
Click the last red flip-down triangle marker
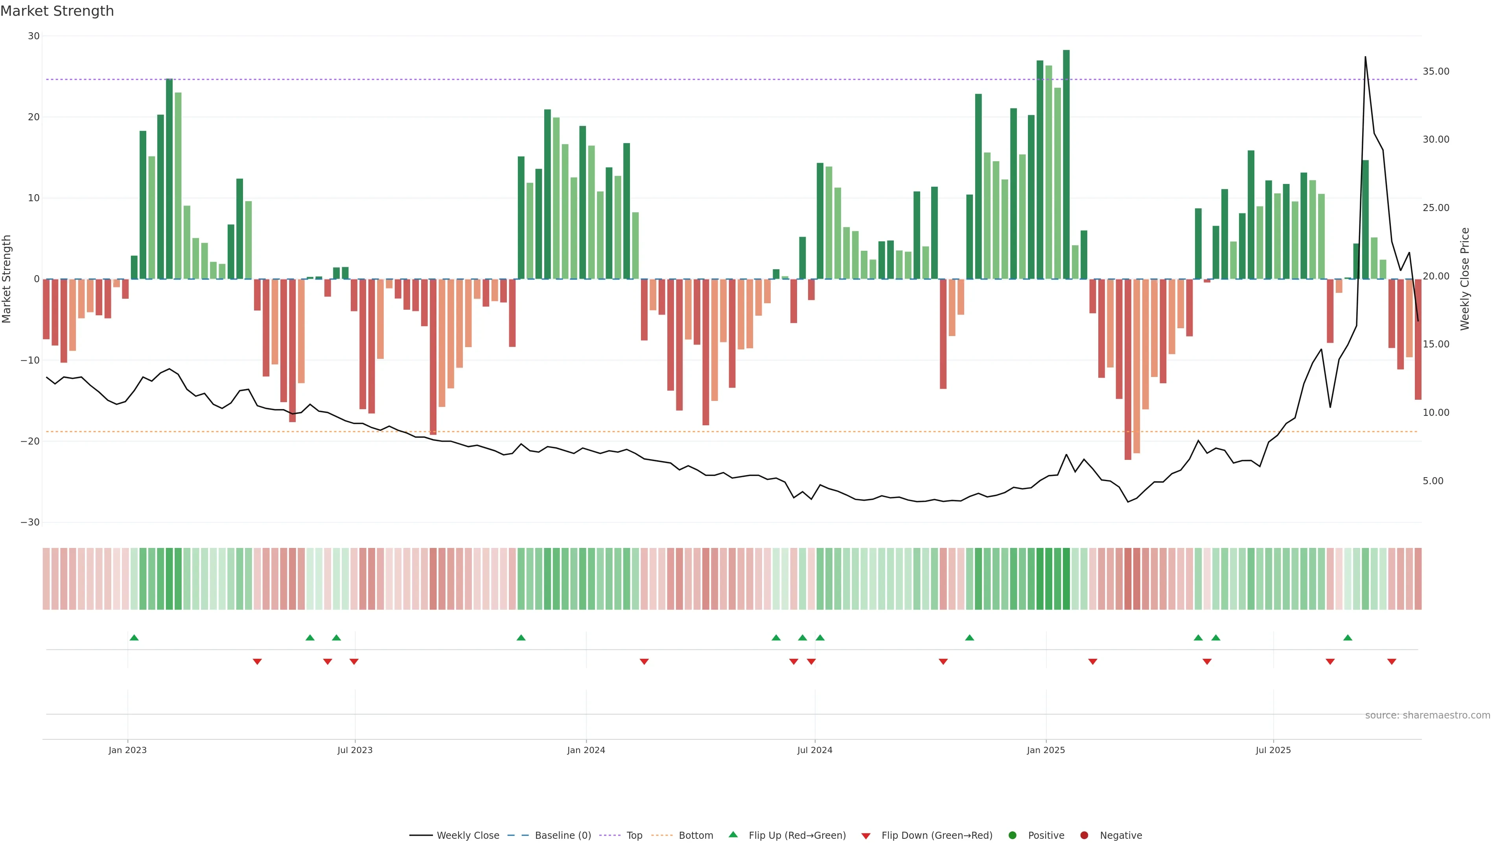click(1392, 662)
